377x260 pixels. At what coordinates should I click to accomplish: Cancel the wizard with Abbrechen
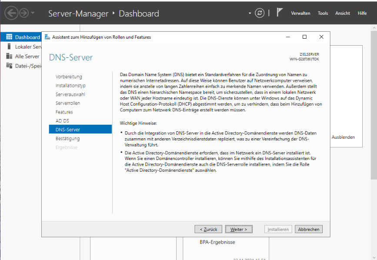click(308, 229)
